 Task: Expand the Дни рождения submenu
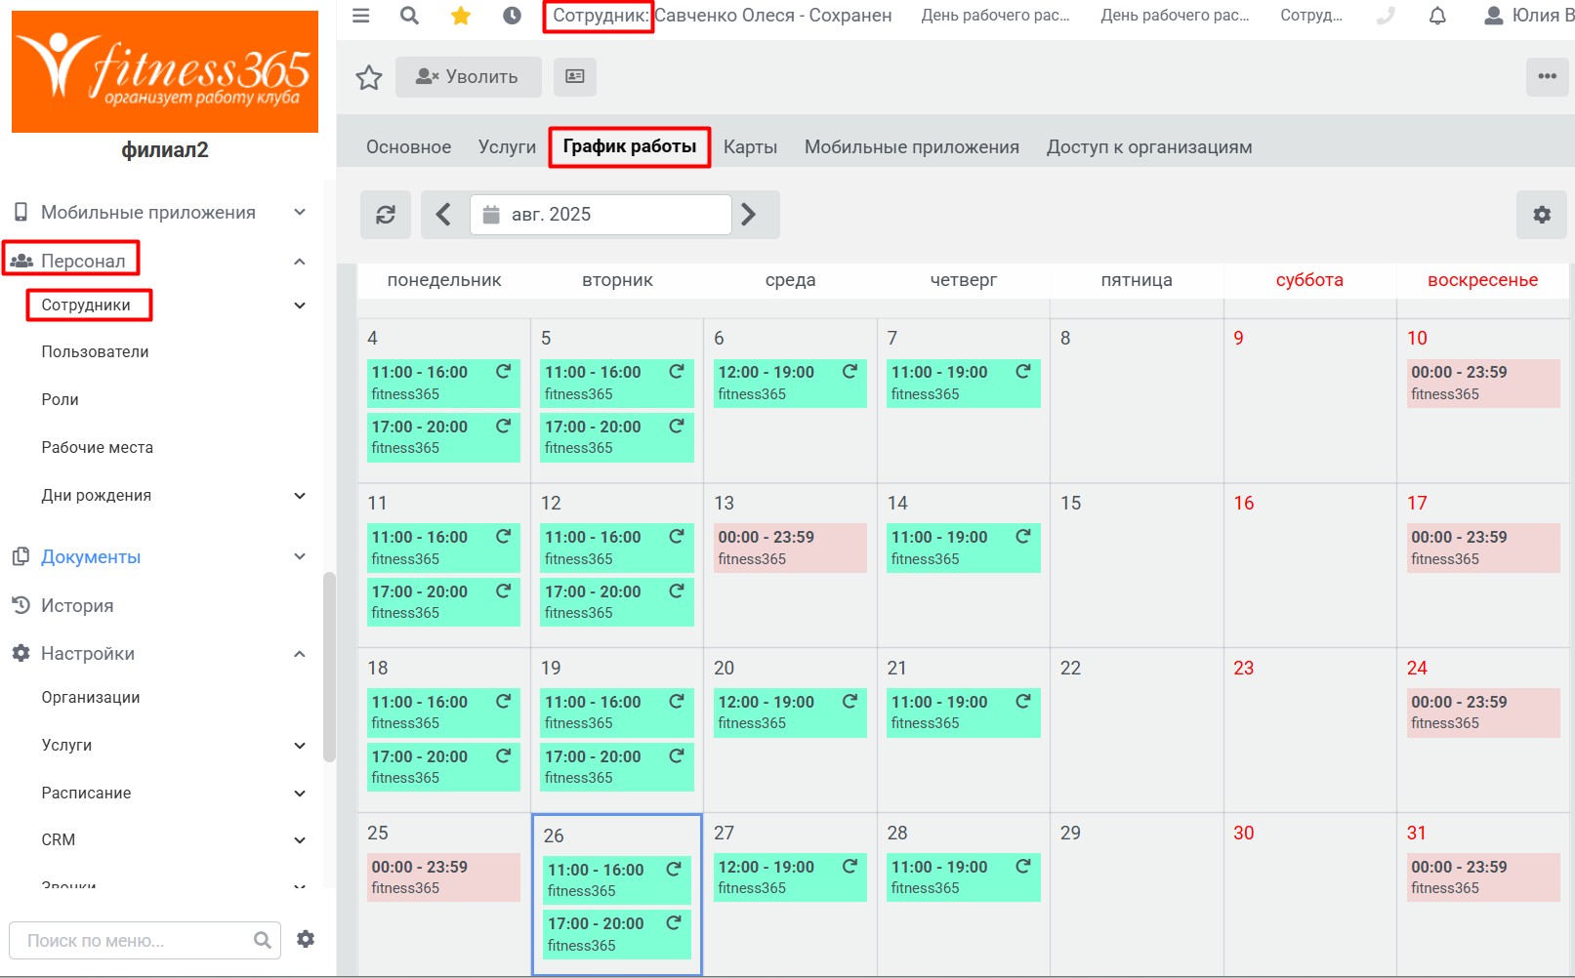(x=300, y=496)
